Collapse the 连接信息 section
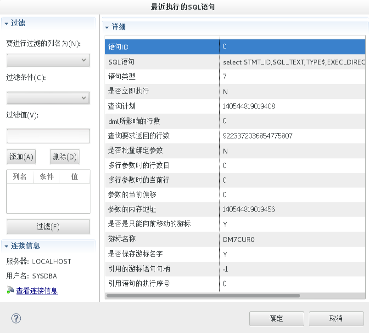This screenshot has width=369, height=333. tap(5, 246)
